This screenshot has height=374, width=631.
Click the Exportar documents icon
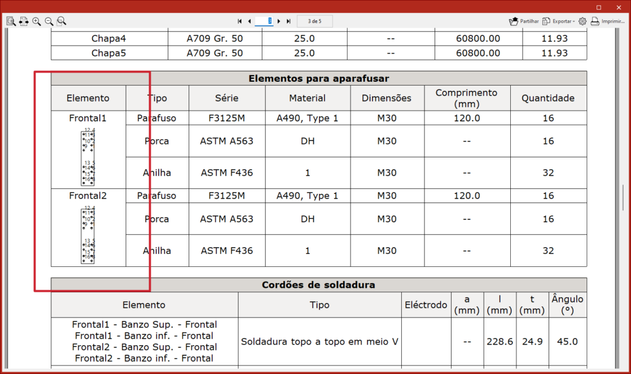pyautogui.click(x=546, y=22)
